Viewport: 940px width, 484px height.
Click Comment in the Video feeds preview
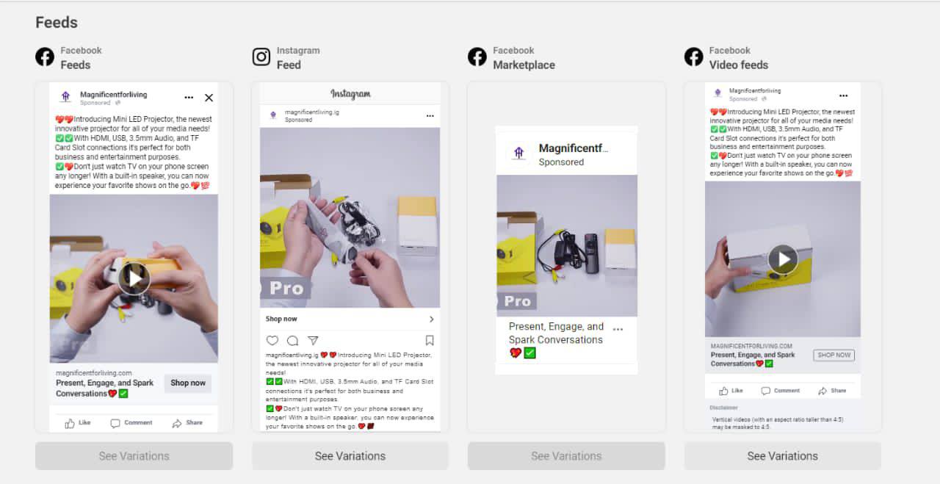(x=781, y=391)
